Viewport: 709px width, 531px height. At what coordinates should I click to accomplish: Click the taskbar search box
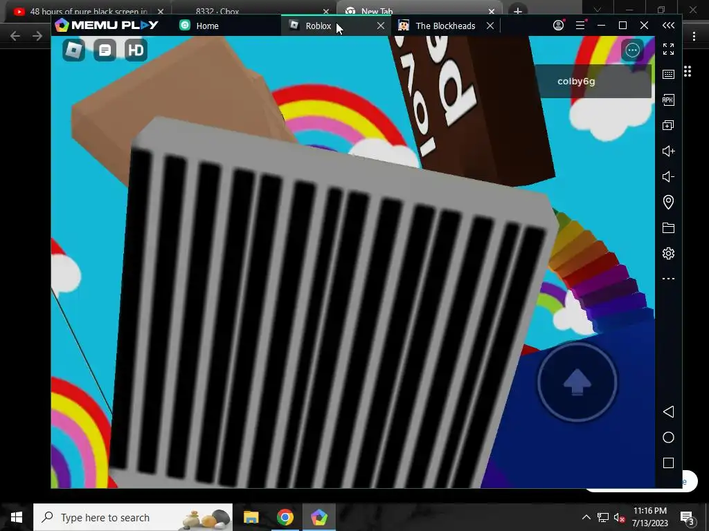pos(133,517)
